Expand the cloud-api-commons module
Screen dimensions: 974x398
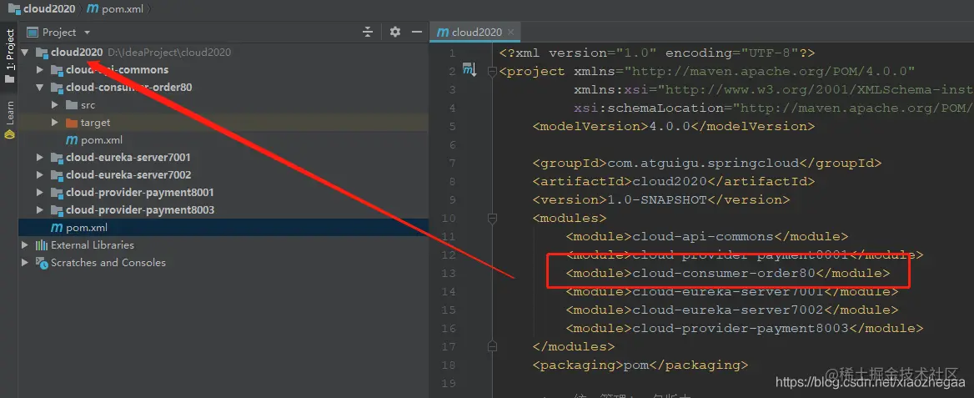coord(40,69)
